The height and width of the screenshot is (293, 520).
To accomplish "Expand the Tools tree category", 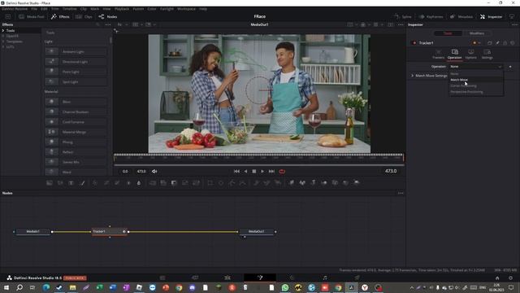I will coord(3,31).
